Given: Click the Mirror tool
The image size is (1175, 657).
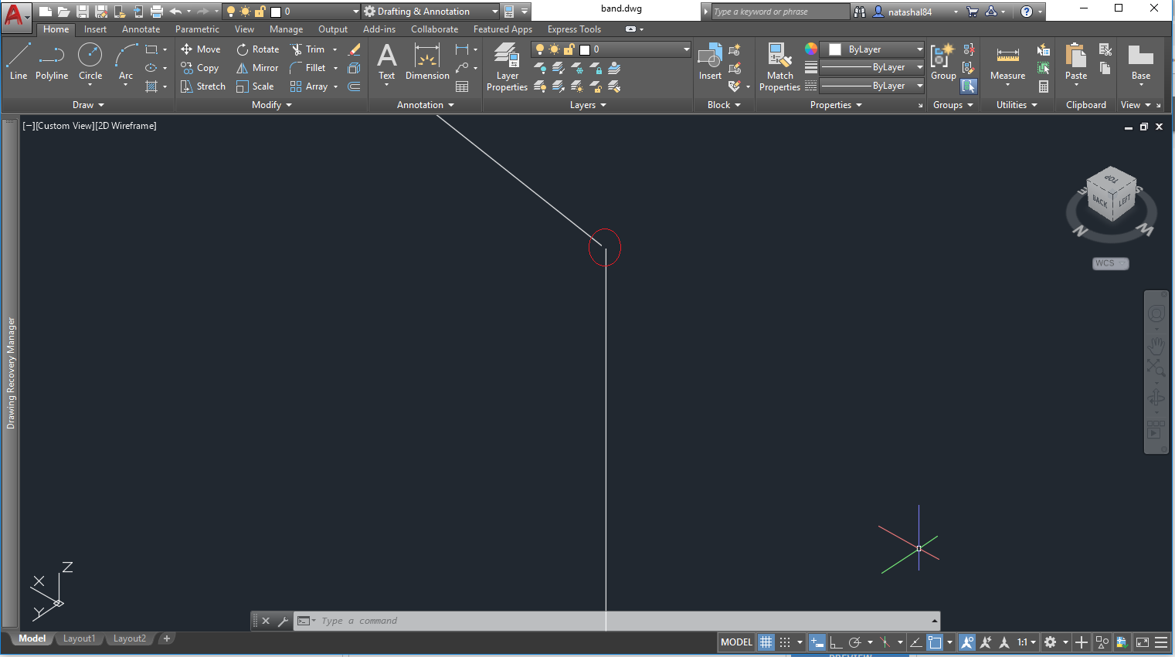Looking at the screenshot, I should coord(256,67).
